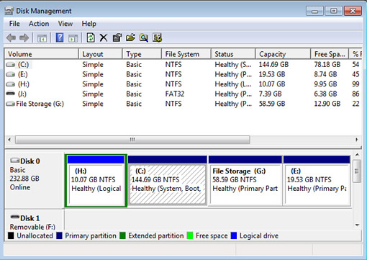Click the Open folder toolbar icon
Image resolution: width=367 pixels, height=260 pixels.
[130, 37]
